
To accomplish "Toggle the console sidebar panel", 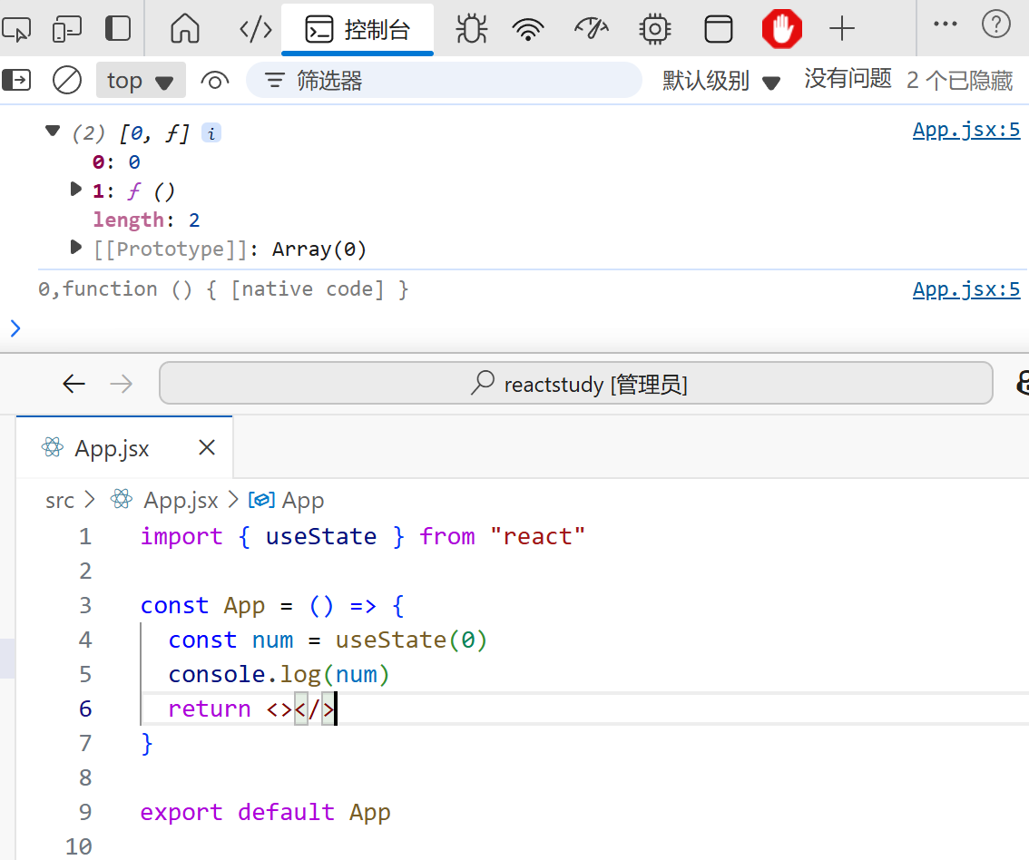I will click(16, 80).
